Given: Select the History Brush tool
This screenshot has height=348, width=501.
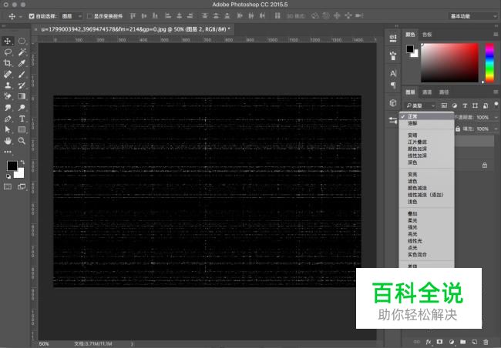Looking at the screenshot, I should pos(22,85).
